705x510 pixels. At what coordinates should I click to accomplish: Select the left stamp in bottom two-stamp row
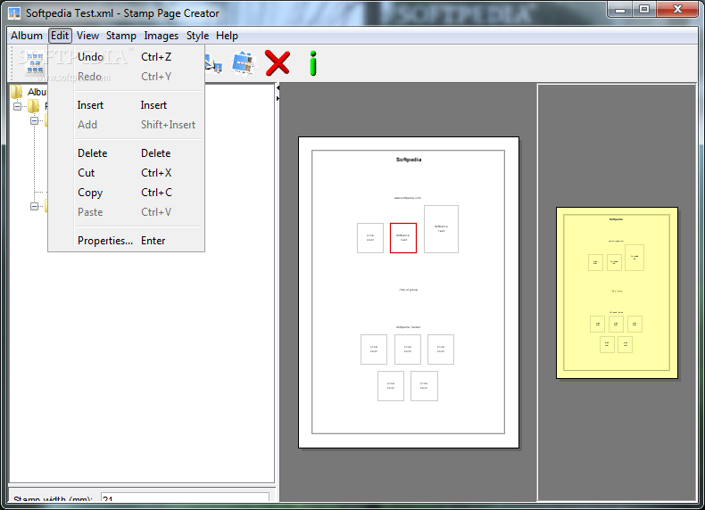[391, 386]
